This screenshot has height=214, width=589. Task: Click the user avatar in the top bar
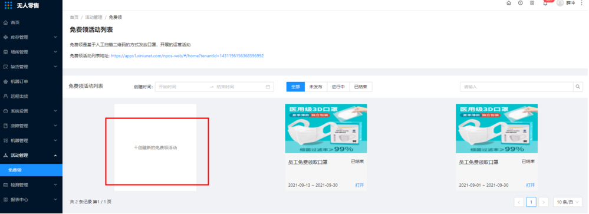tap(560, 2)
